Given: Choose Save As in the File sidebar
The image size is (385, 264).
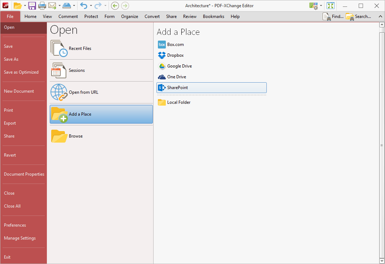Looking at the screenshot, I should tap(23, 59).
